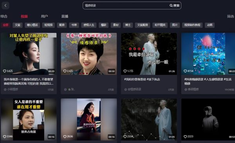
Task: Open video 女人是谁的不重要
Action: [x=29, y=119]
